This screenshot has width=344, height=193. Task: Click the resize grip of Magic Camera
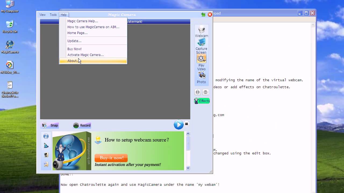click(x=211, y=172)
